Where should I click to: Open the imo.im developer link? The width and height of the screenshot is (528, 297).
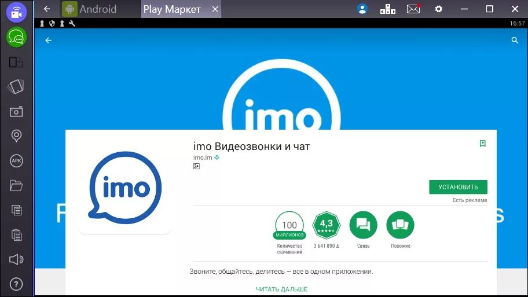(203, 157)
